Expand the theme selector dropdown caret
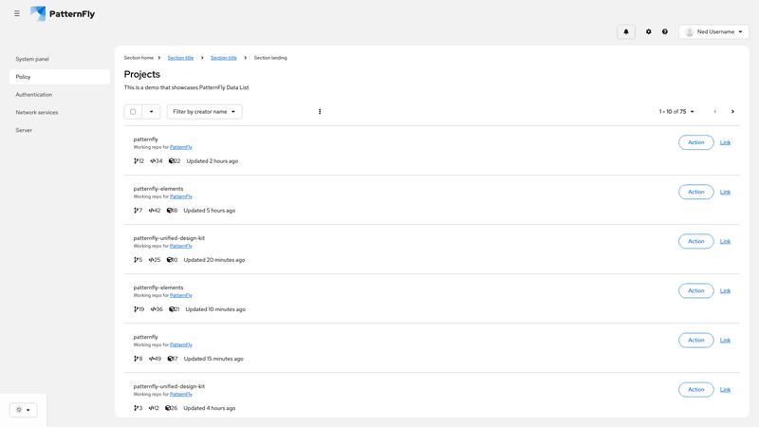This screenshot has width=759, height=427. [x=28, y=410]
